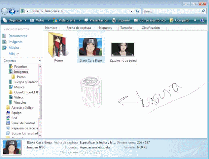Viewport: 209px width, 159px height.
Task: Open the Organizar menu
Action: click(x=15, y=20)
